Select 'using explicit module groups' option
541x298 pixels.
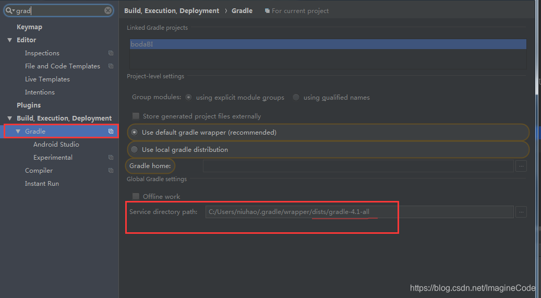pos(188,98)
